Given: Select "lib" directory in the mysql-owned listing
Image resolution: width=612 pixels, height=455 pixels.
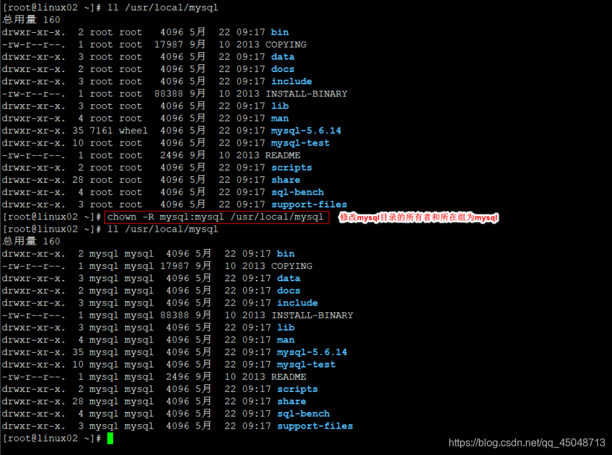Looking at the screenshot, I should pyautogui.click(x=286, y=328).
